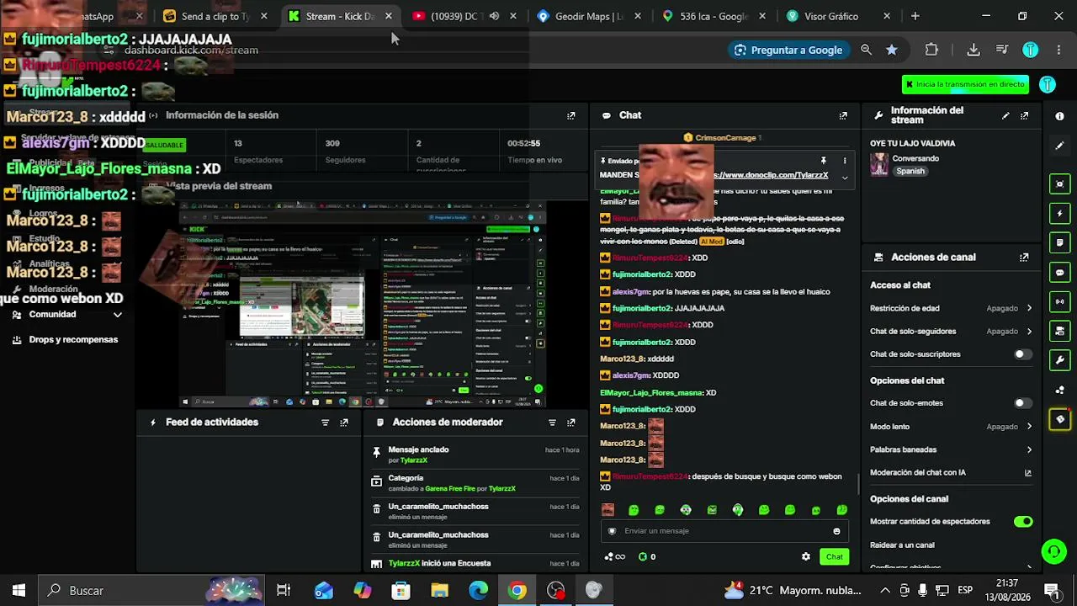
Task: Click the Windows taskbar Buscar search box
Action: click(151, 590)
